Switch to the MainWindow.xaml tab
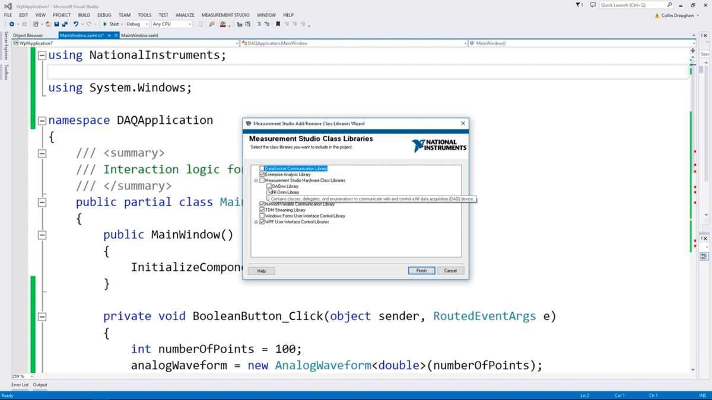 [140, 36]
